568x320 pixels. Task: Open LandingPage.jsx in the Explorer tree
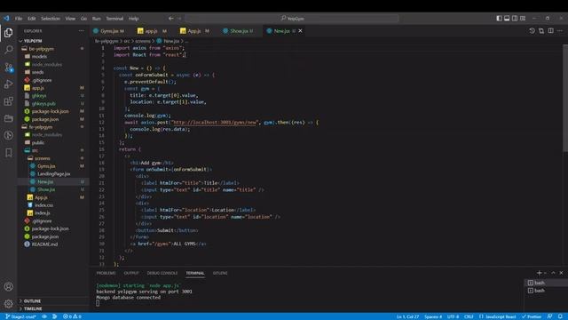click(53, 174)
